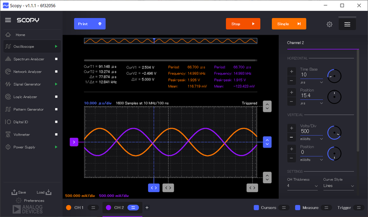Click the Signal Generator wave icon
The width and height of the screenshot is (368, 217).
[8, 84]
